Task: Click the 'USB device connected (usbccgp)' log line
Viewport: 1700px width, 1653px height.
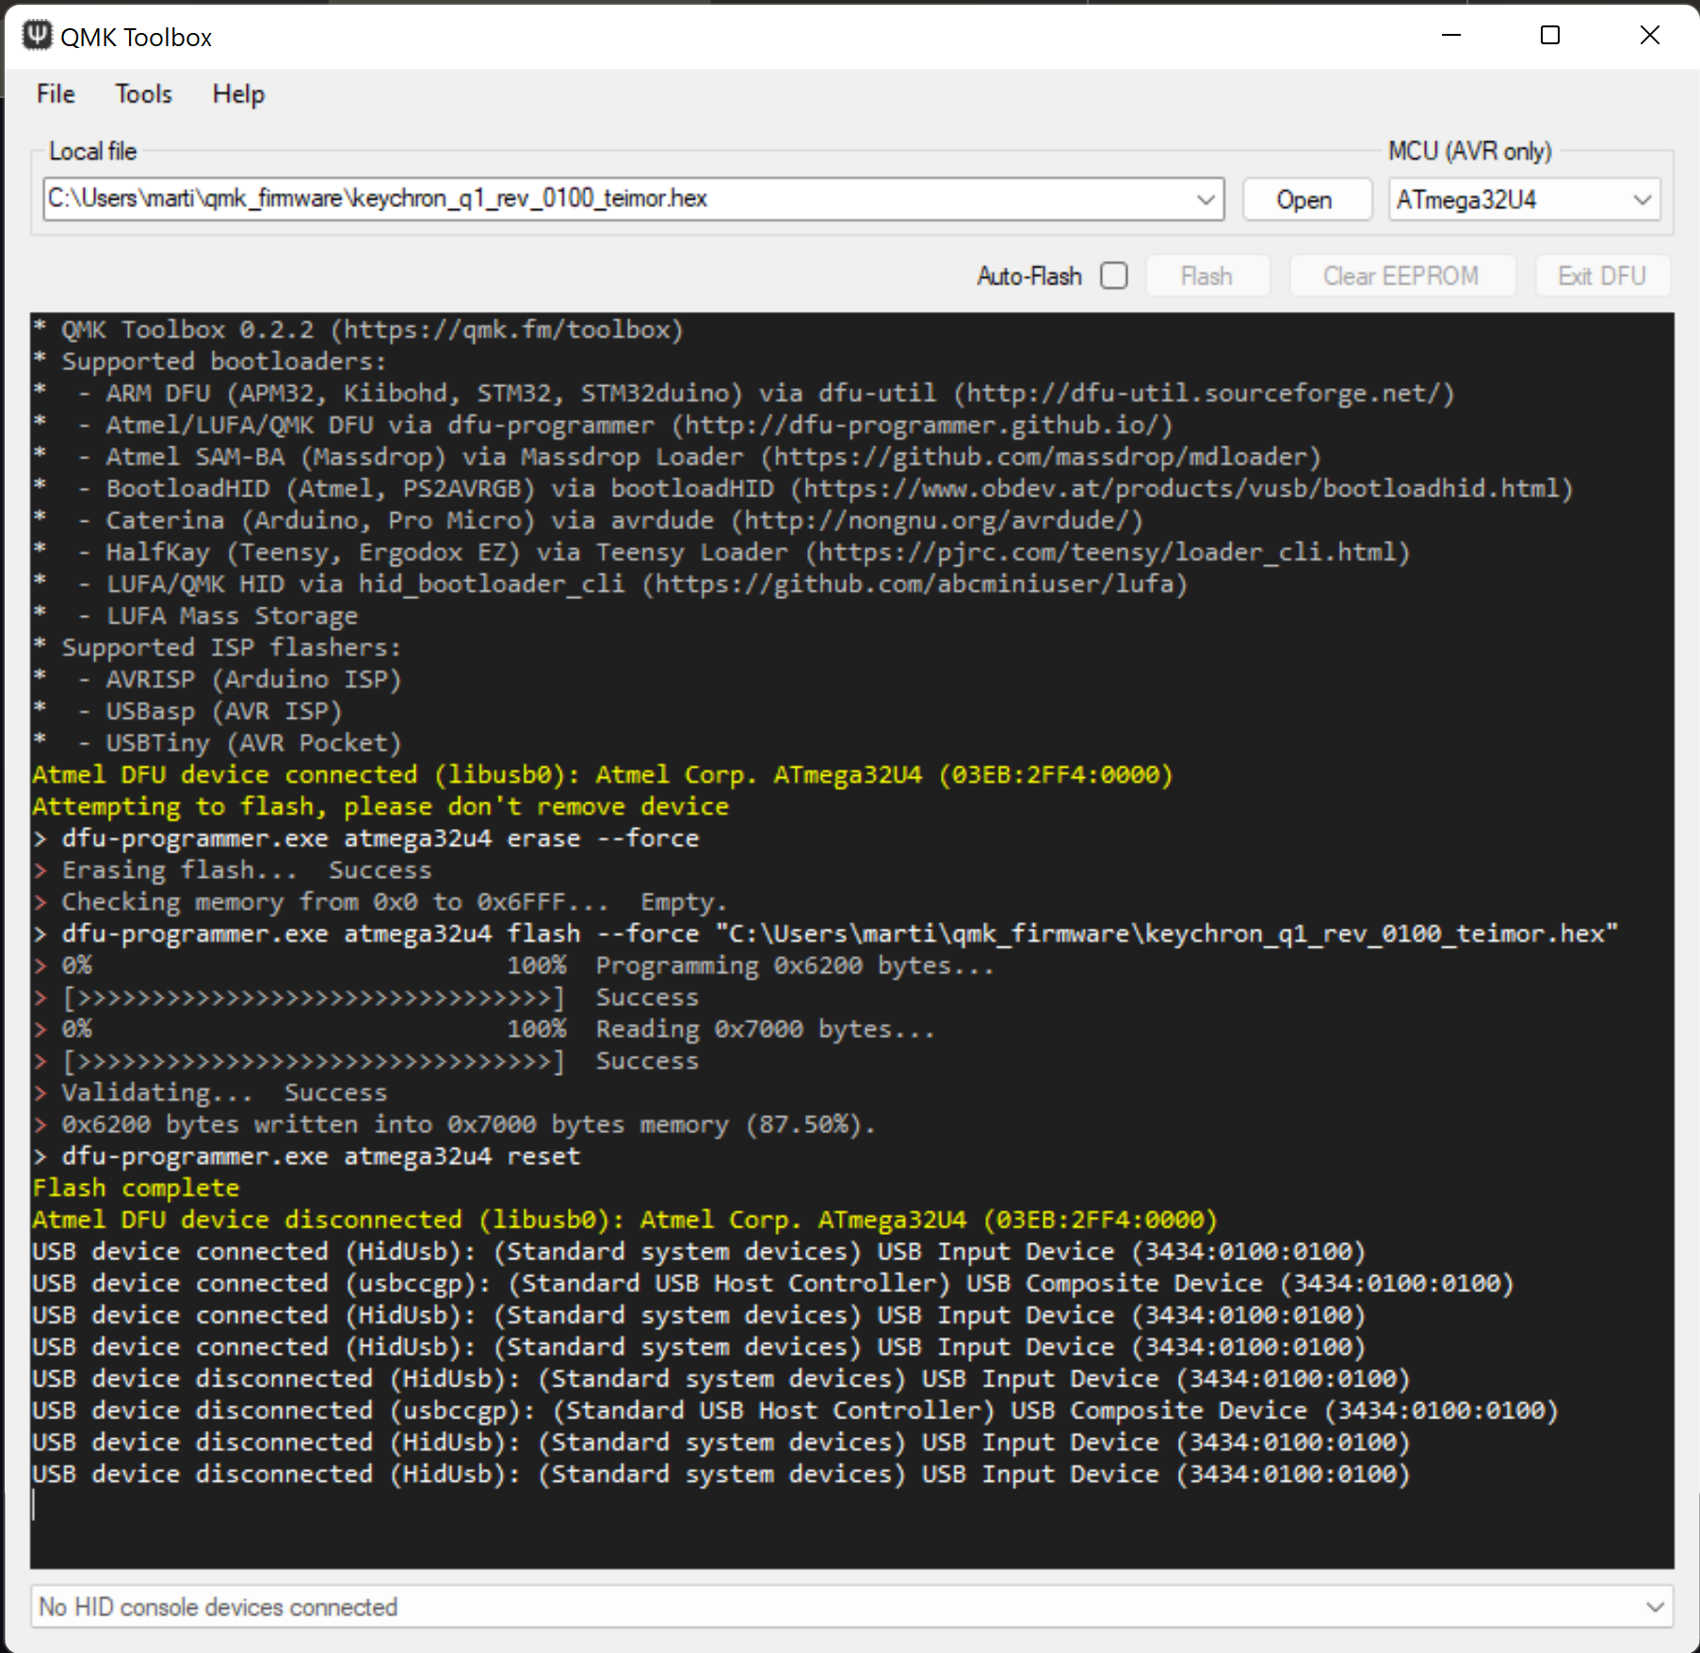Action: (x=773, y=1284)
